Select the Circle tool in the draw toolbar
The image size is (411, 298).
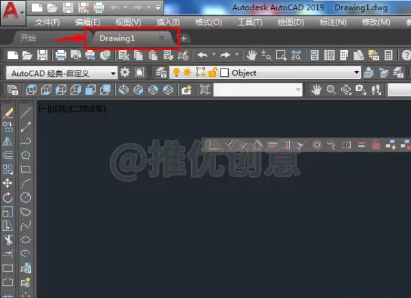point(25,197)
